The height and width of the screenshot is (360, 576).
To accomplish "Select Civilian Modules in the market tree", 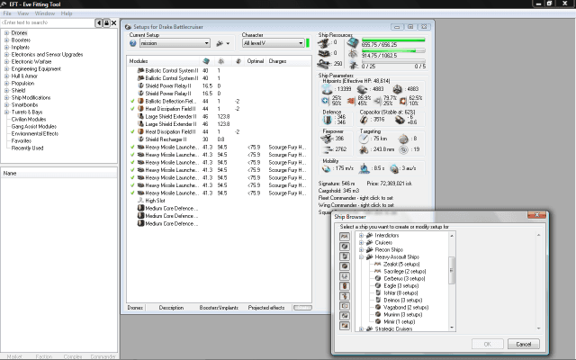I will (x=29, y=120).
